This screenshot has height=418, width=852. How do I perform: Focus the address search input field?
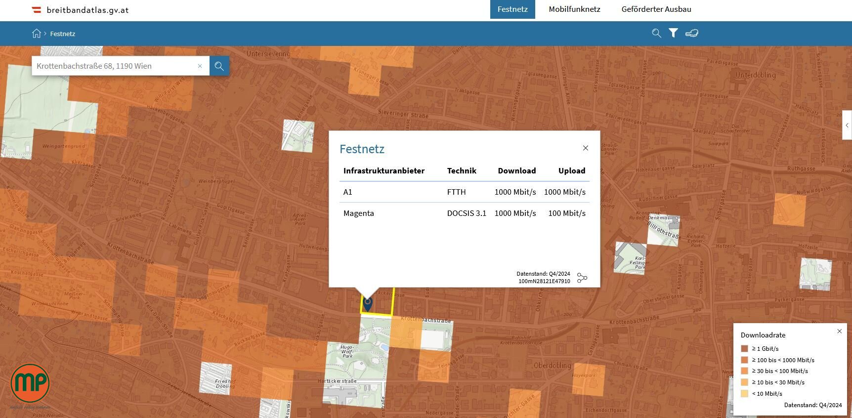pyautogui.click(x=114, y=66)
